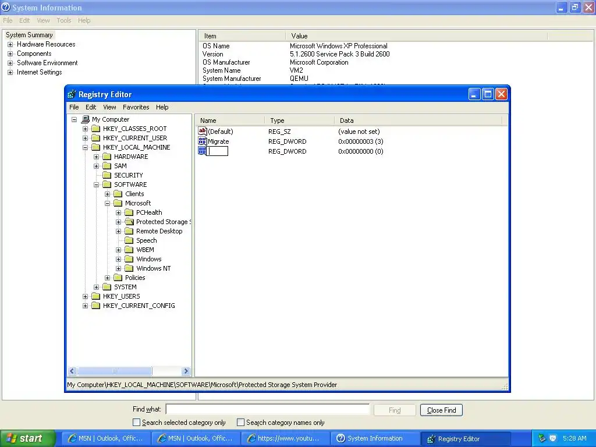Expand the Components category in System Information
596x447 pixels.
click(x=10, y=54)
